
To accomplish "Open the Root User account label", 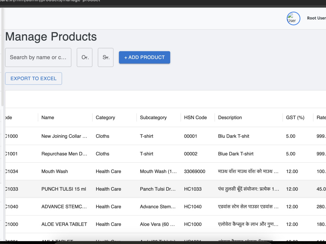I will pos(317,18).
